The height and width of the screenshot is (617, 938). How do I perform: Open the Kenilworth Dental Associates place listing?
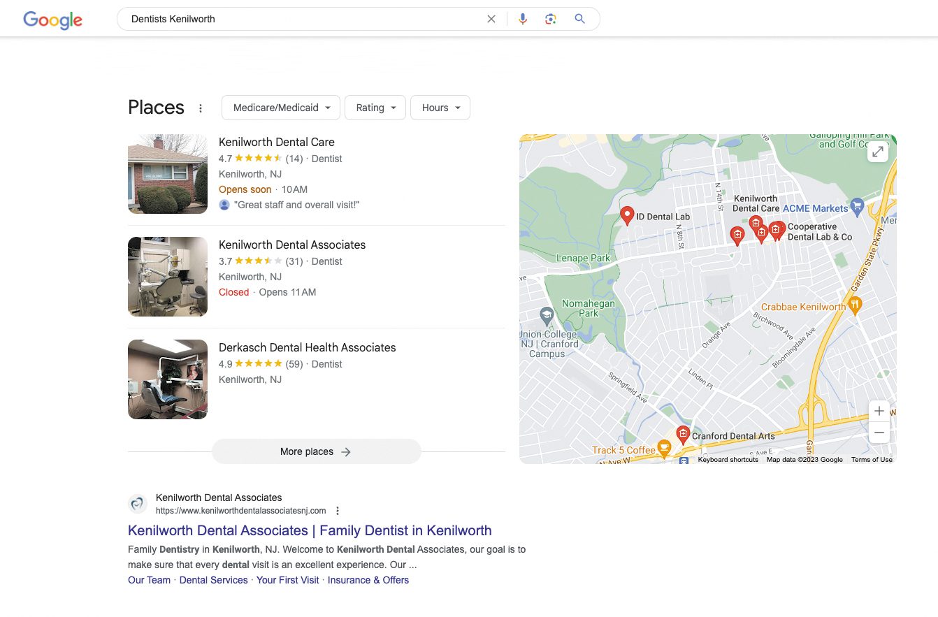click(292, 245)
